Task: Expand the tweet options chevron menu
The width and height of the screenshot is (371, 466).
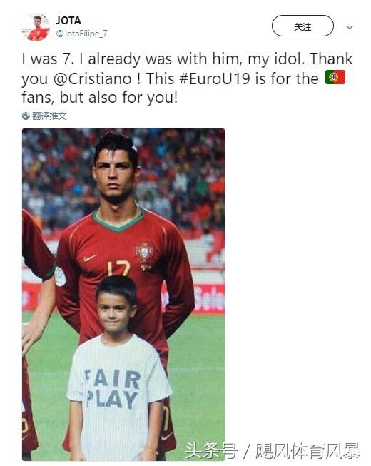Action: click(350, 27)
